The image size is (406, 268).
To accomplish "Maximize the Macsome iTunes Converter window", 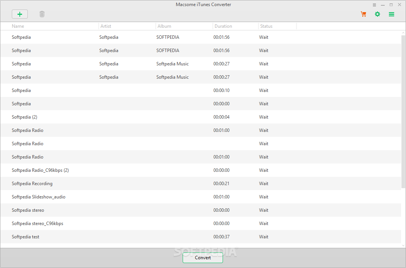I will point(391,5).
